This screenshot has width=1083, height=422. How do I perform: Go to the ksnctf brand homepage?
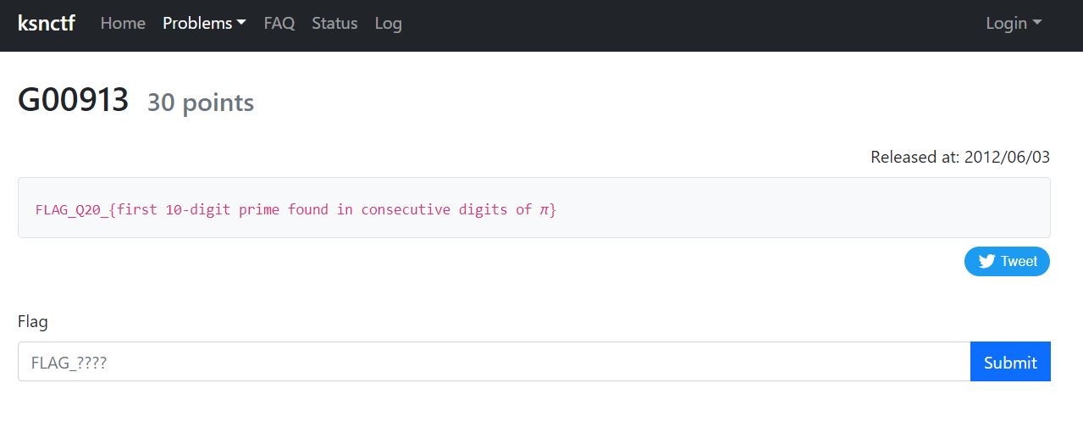[x=47, y=24]
